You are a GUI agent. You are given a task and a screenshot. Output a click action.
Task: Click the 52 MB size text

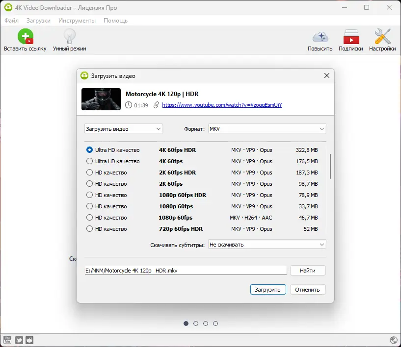click(311, 229)
